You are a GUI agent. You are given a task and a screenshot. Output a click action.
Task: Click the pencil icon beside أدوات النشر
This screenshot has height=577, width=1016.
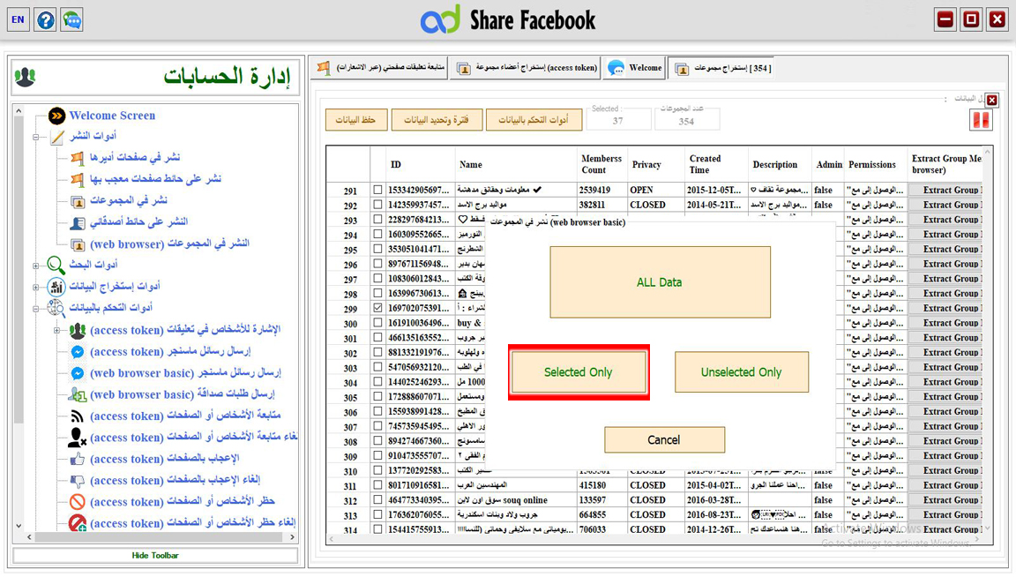point(57,137)
